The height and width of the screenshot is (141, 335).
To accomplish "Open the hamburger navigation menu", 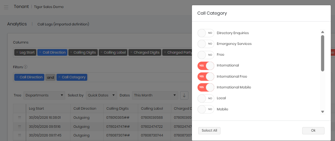I will (6, 7).
